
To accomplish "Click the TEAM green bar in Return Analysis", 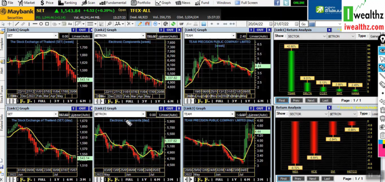I will 291,71.
